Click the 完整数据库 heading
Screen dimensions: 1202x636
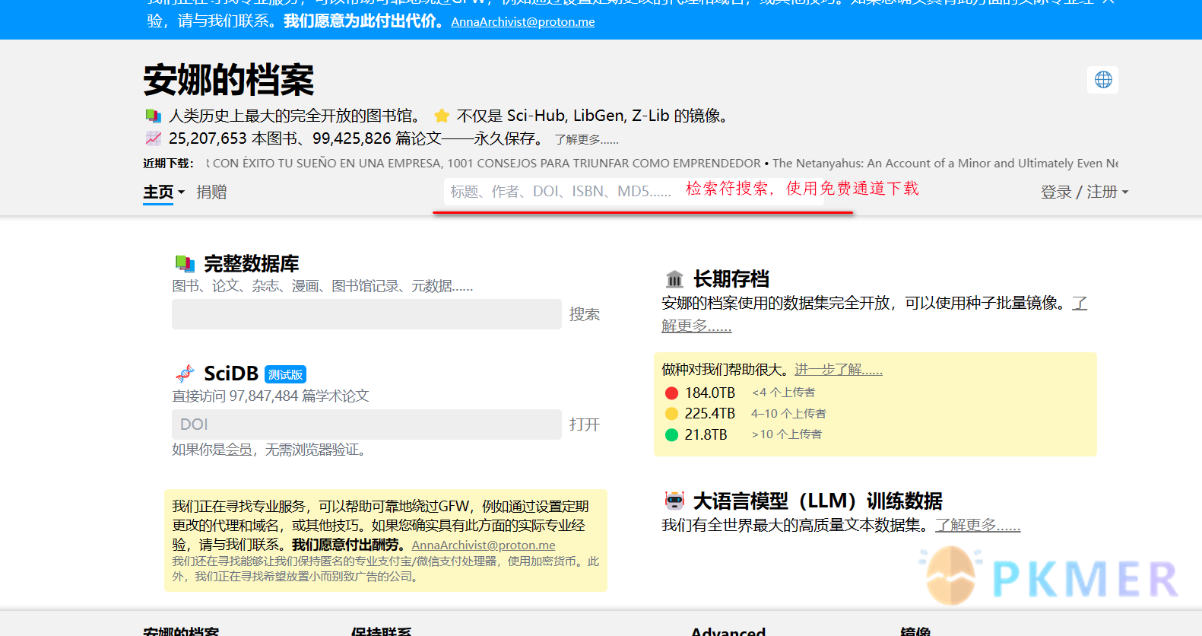(252, 264)
